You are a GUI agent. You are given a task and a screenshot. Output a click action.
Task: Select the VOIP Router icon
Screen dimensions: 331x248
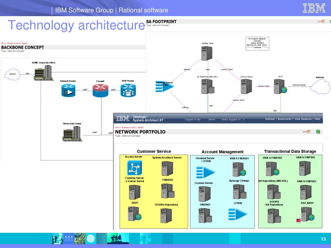[128, 90]
